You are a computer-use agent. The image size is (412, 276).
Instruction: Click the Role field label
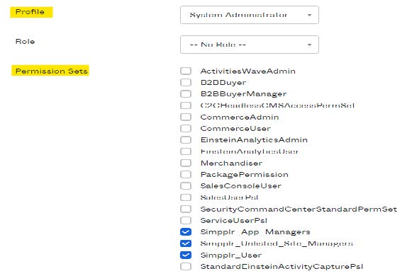tap(25, 42)
